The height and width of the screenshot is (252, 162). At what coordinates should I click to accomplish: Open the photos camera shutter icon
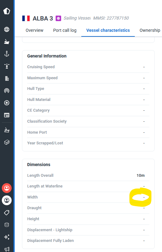point(7,103)
